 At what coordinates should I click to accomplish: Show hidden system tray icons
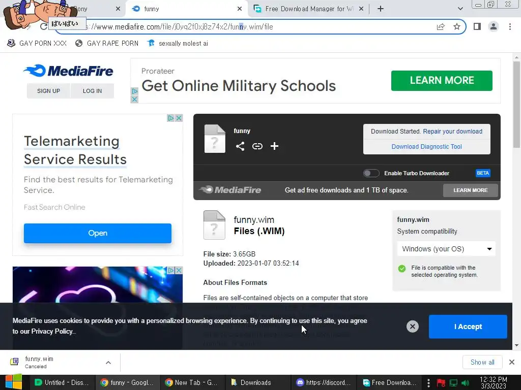[x=428, y=383]
